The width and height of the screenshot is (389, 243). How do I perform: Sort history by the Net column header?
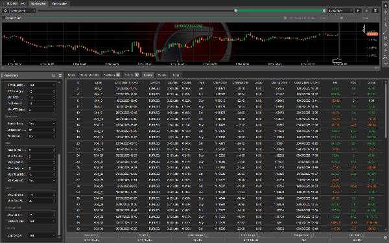click(335, 82)
